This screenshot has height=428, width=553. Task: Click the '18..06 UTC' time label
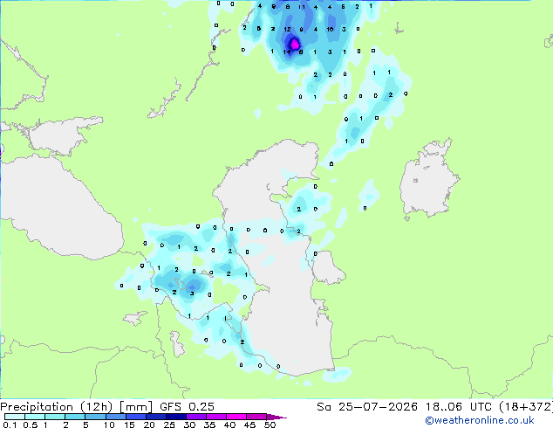(459, 407)
